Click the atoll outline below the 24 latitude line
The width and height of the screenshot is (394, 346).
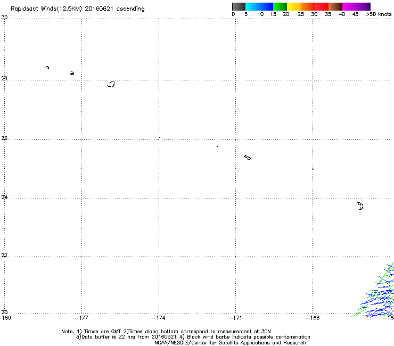click(360, 206)
